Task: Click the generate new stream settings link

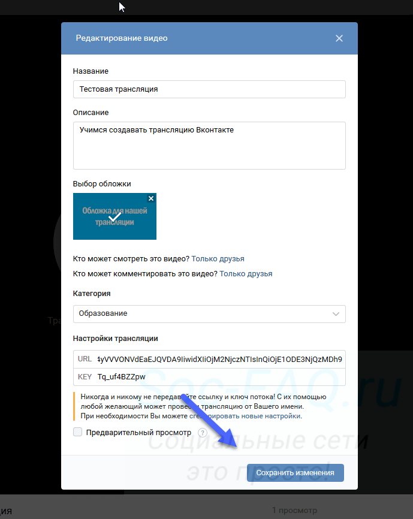Action: (x=245, y=416)
